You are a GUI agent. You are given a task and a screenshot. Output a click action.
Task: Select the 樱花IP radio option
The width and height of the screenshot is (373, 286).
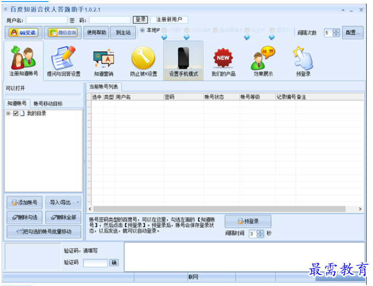click(272, 30)
